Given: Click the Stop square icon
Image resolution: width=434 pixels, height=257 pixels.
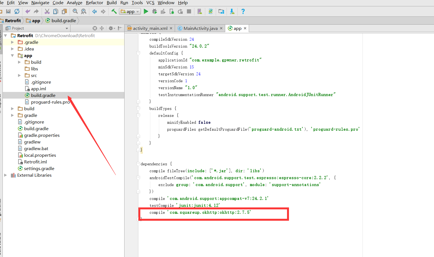Looking at the screenshot, I should click(x=189, y=11).
